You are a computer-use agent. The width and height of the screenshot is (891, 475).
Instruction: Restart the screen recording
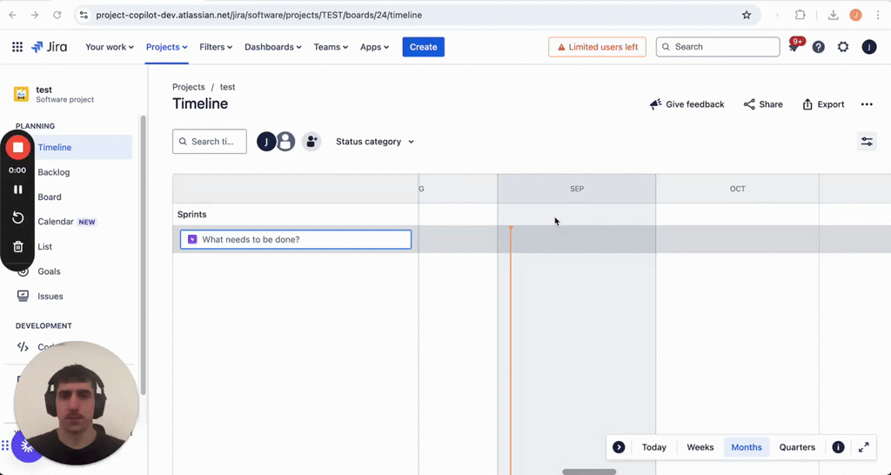[x=17, y=217]
